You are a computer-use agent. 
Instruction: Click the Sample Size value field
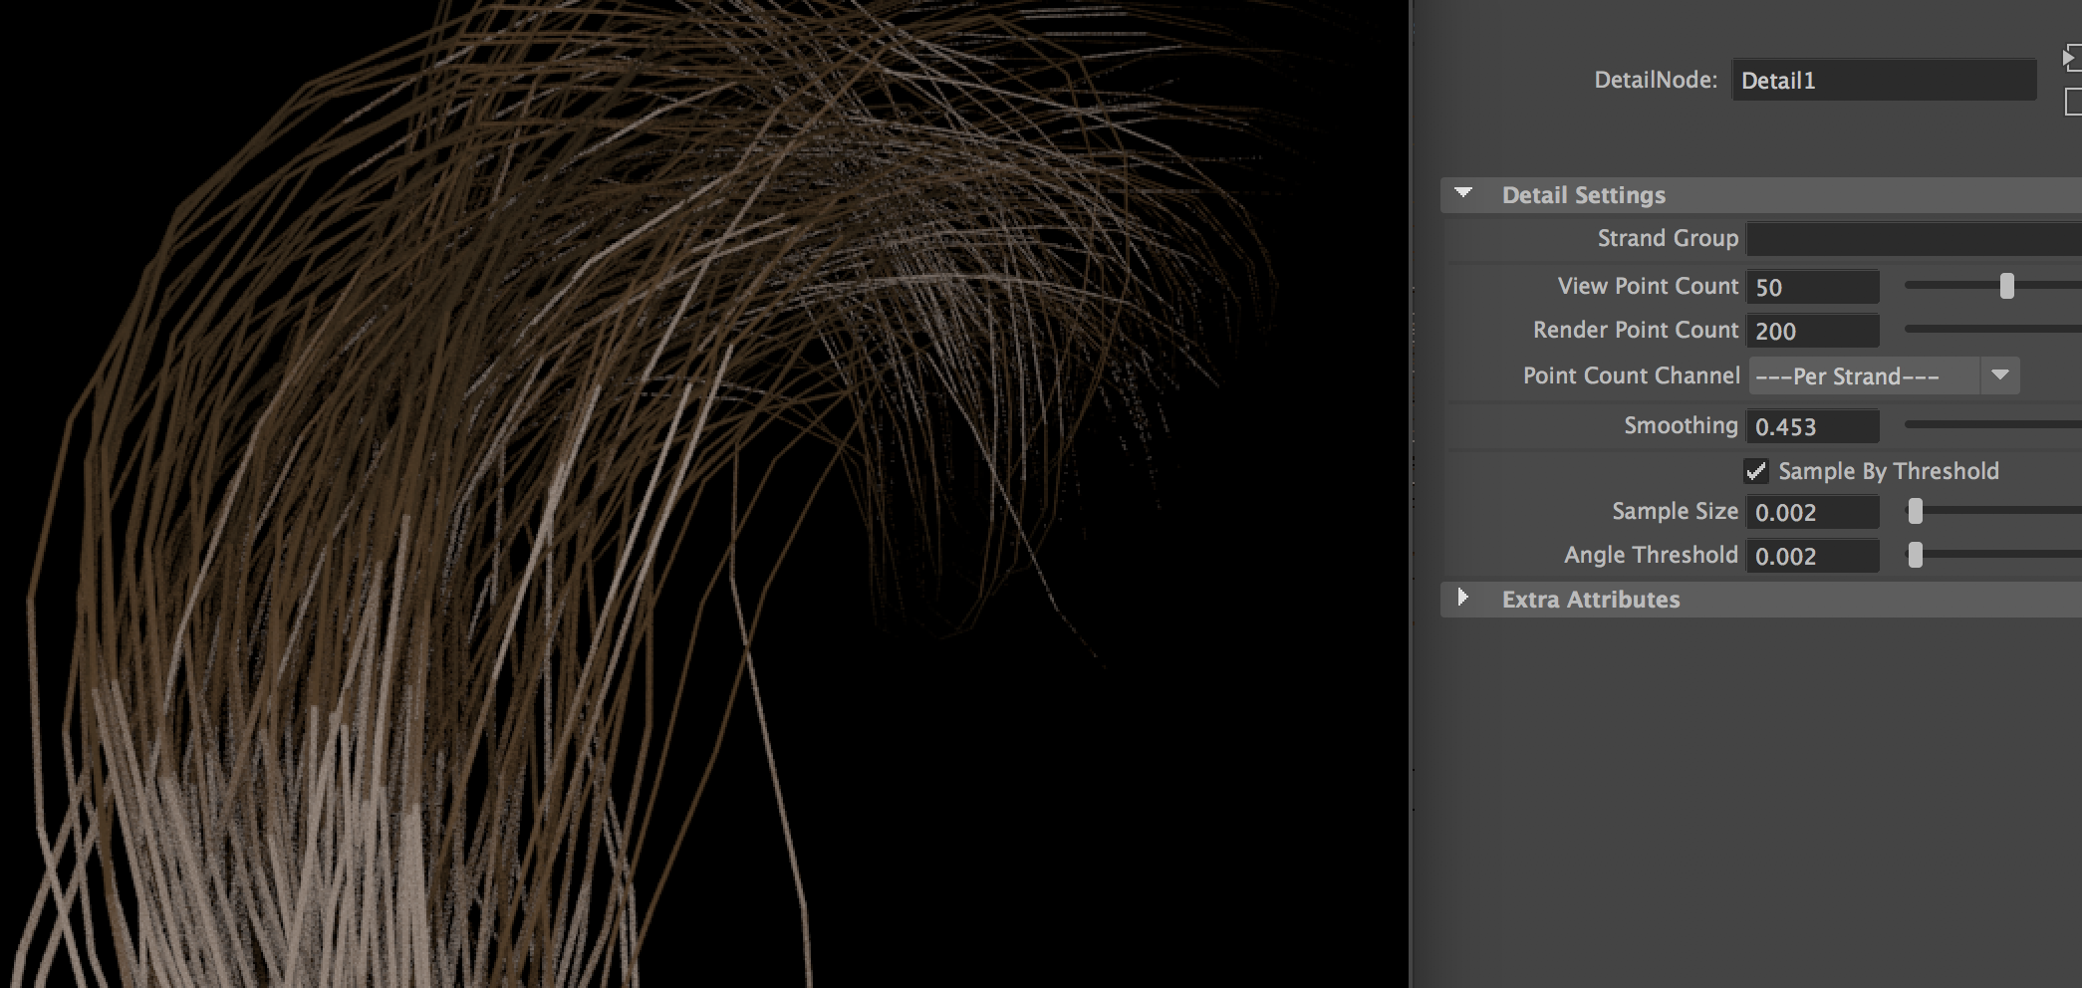click(1812, 513)
